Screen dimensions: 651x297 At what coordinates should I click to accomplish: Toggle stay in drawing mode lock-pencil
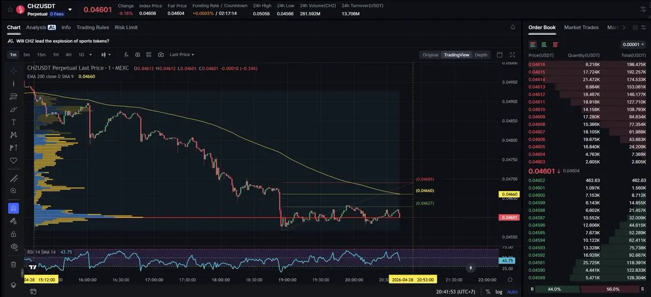point(14,221)
